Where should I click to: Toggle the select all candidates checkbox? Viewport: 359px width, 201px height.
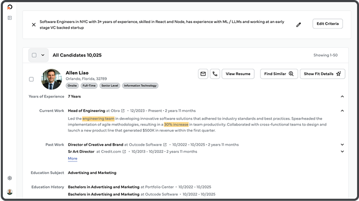click(x=34, y=55)
